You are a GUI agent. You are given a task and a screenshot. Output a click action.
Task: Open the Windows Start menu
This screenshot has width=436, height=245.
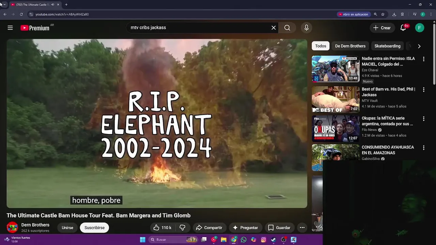coord(143,240)
